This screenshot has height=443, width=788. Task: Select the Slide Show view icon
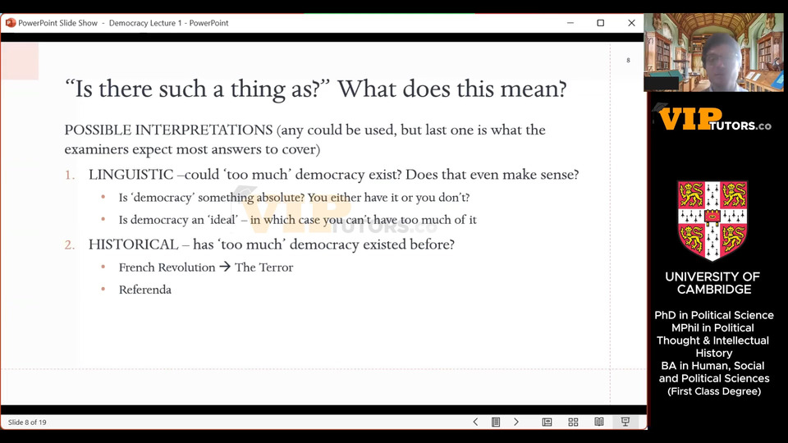pos(625,422)
